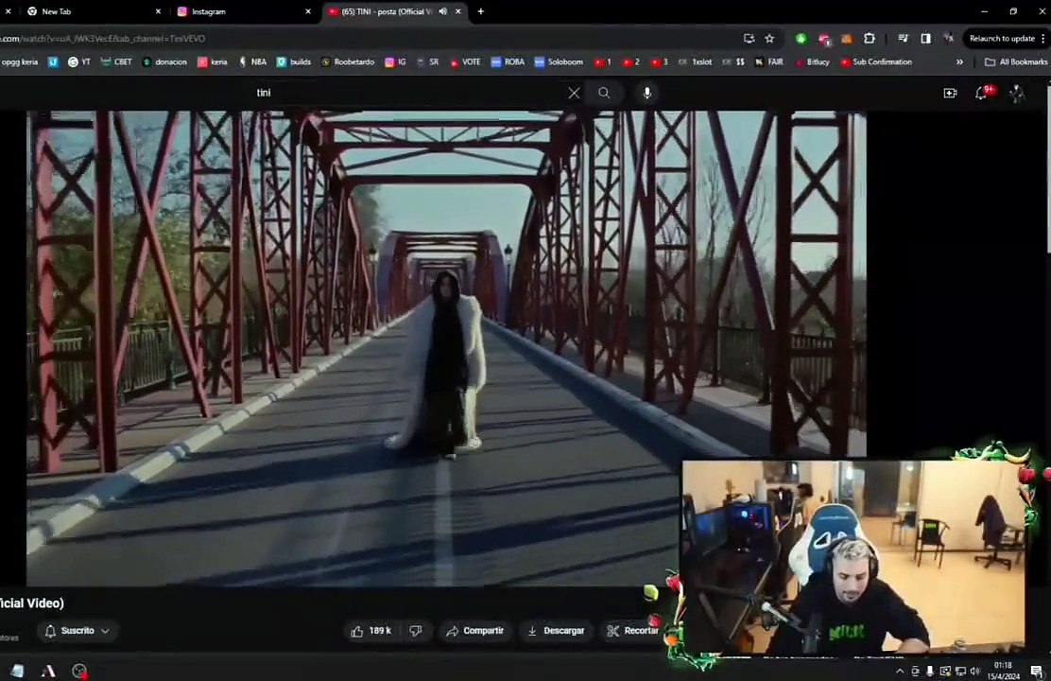Screen dimensions: 1051x681
Task: Click Descargar download button
Action: (556, 631)
